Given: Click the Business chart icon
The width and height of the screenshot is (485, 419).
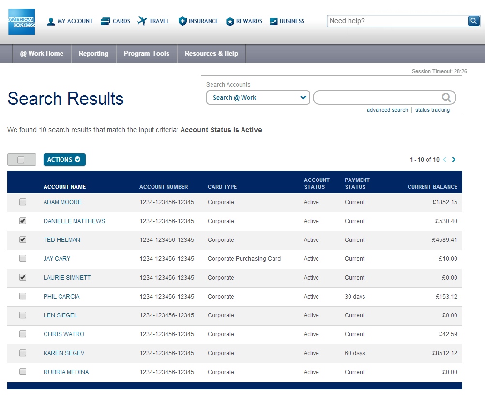Looking at the screenshot, I should click(x=273, y=21).
